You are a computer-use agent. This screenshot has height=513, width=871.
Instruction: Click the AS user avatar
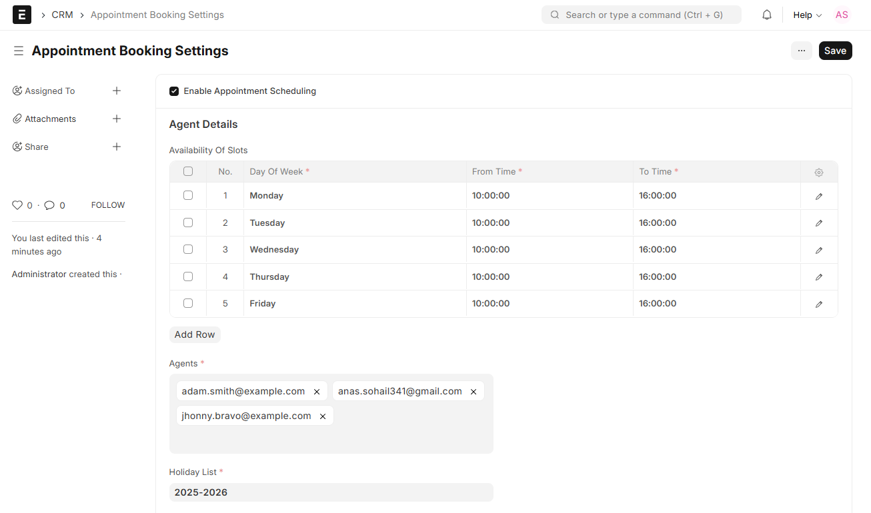[x=842, y=15]
